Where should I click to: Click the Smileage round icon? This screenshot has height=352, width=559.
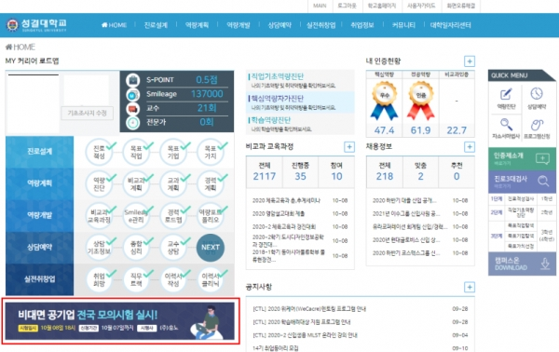pos(133,94)
